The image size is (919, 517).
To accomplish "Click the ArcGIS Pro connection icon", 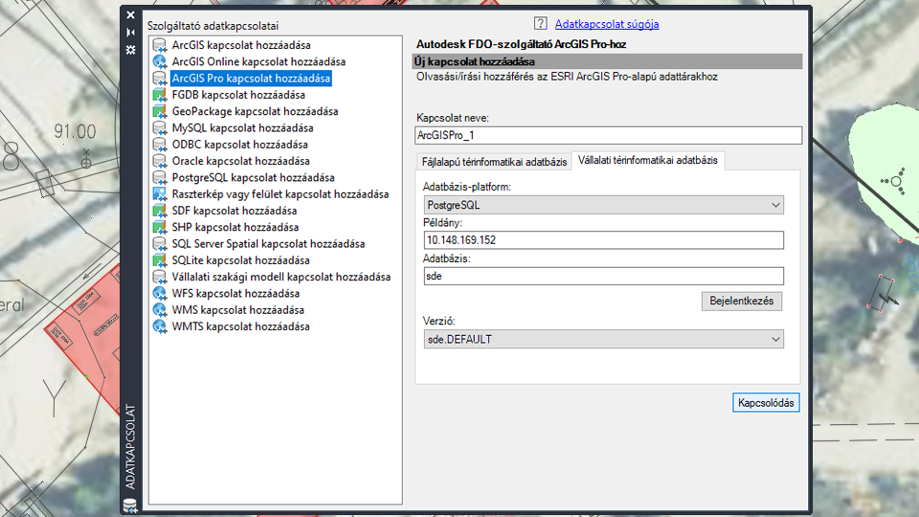I will pos(160,78).
